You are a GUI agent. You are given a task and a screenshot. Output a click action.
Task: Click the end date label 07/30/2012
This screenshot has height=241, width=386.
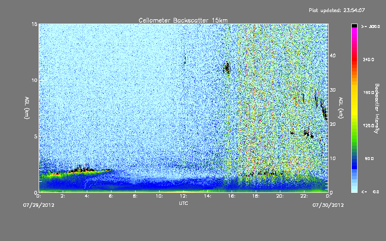[x=328, y=205]
